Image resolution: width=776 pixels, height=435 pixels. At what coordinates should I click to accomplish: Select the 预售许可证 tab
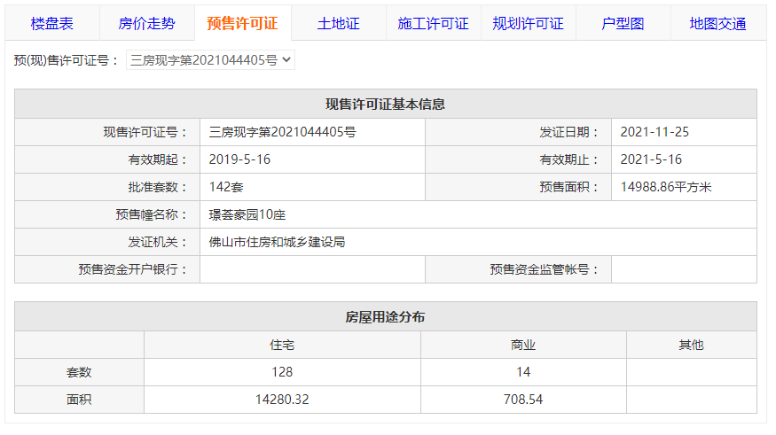[x=242, y=24]
